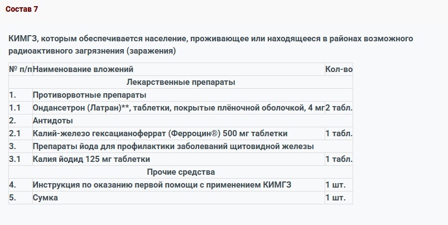This screenshot has width=448, height=225.
Task: Click the Инструкция '1 шт.' quantity cell
Action: click(x=339, y=185)
